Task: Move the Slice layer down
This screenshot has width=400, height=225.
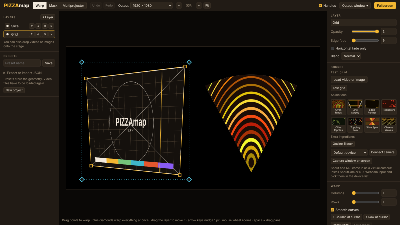Action: [38, 26]
